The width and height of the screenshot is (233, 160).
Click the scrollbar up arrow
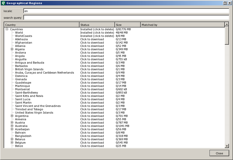point(227,24)
